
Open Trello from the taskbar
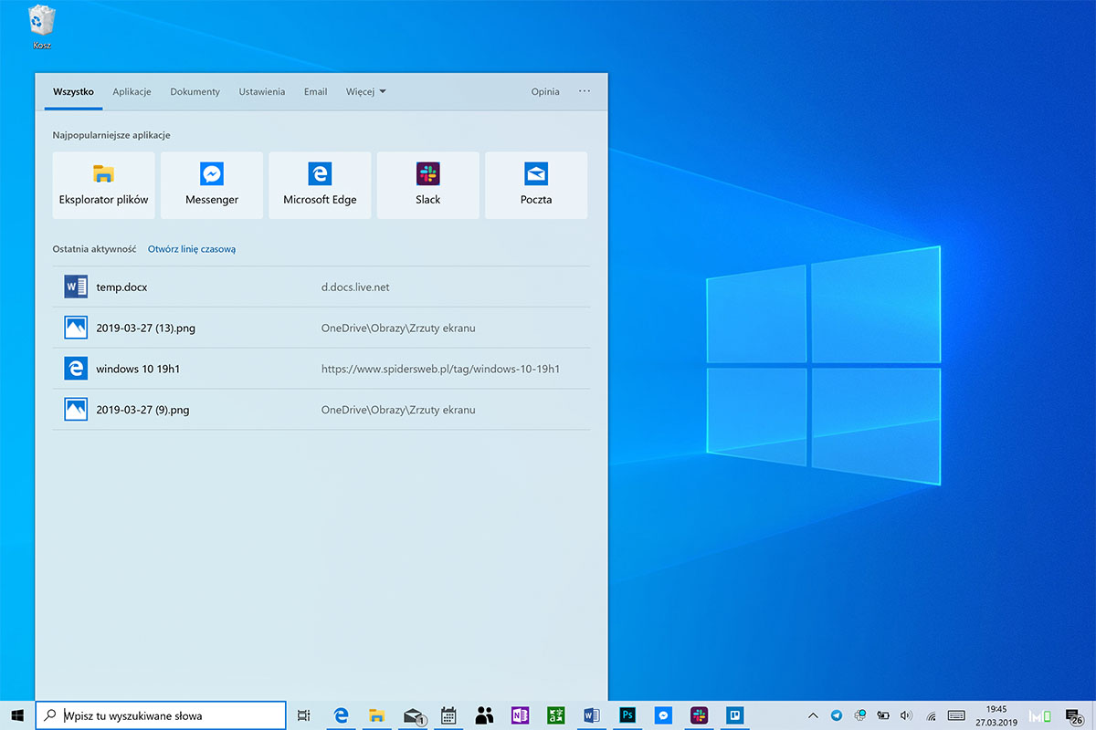(x=734, y=715)
